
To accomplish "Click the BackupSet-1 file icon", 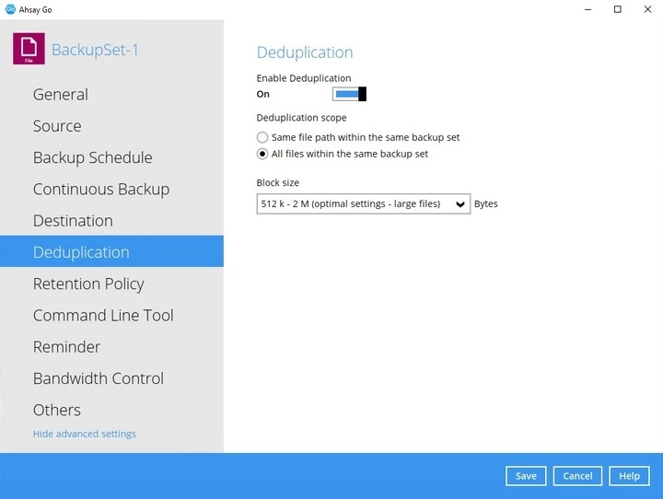I will point(29,49).
